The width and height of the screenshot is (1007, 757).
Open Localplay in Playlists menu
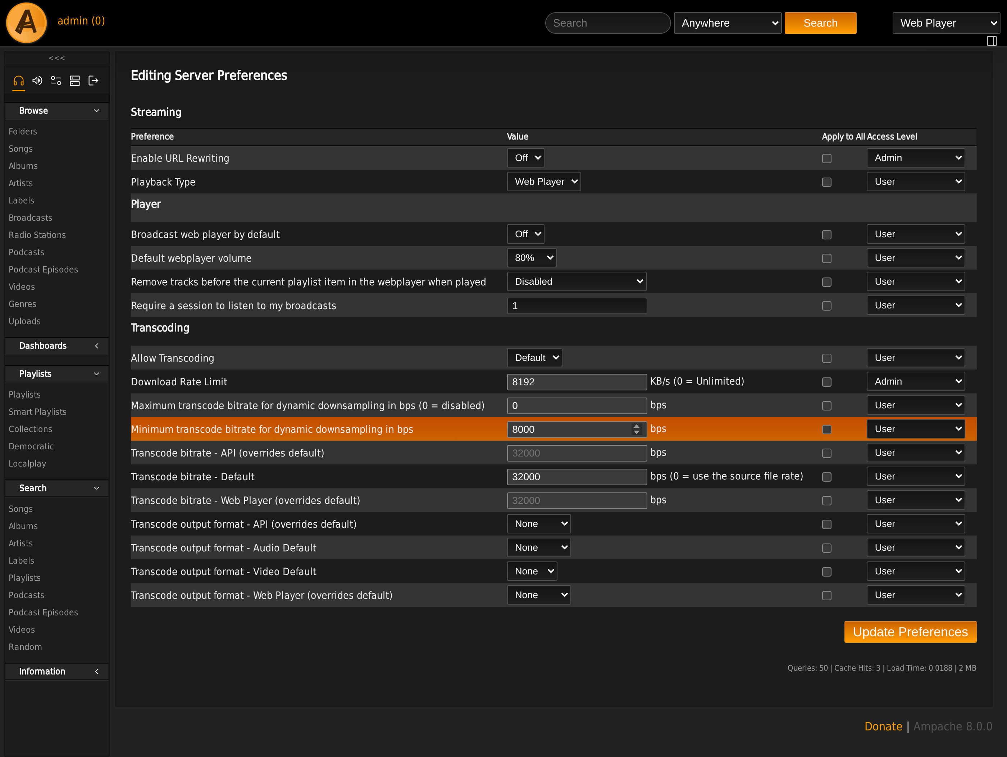(x=27, y=464)
